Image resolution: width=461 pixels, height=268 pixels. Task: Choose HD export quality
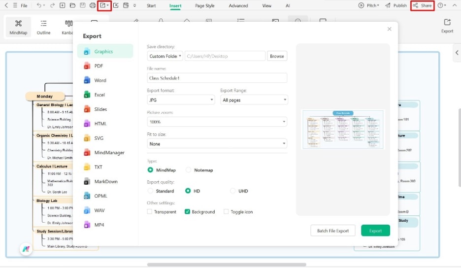(188, 191)
